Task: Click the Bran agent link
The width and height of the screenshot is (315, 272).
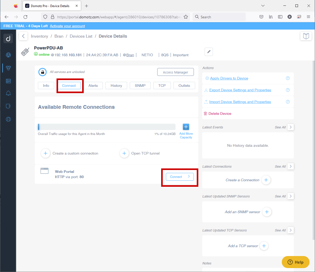Action: (130, 55)
